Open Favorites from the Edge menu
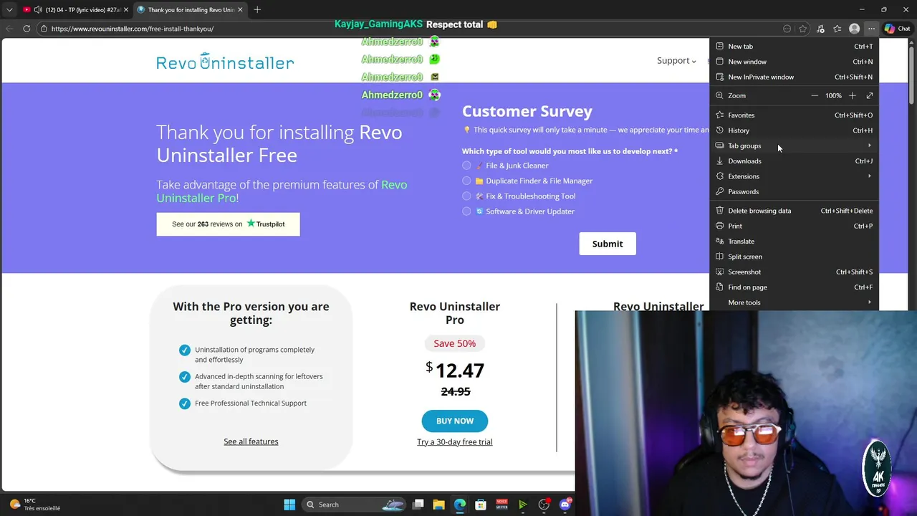Viewport: 917px width, 516px height. 794,115
